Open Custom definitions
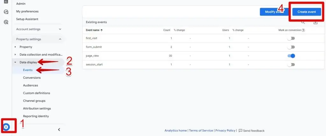This screenshot has width=326, height=136. (37, 93)
